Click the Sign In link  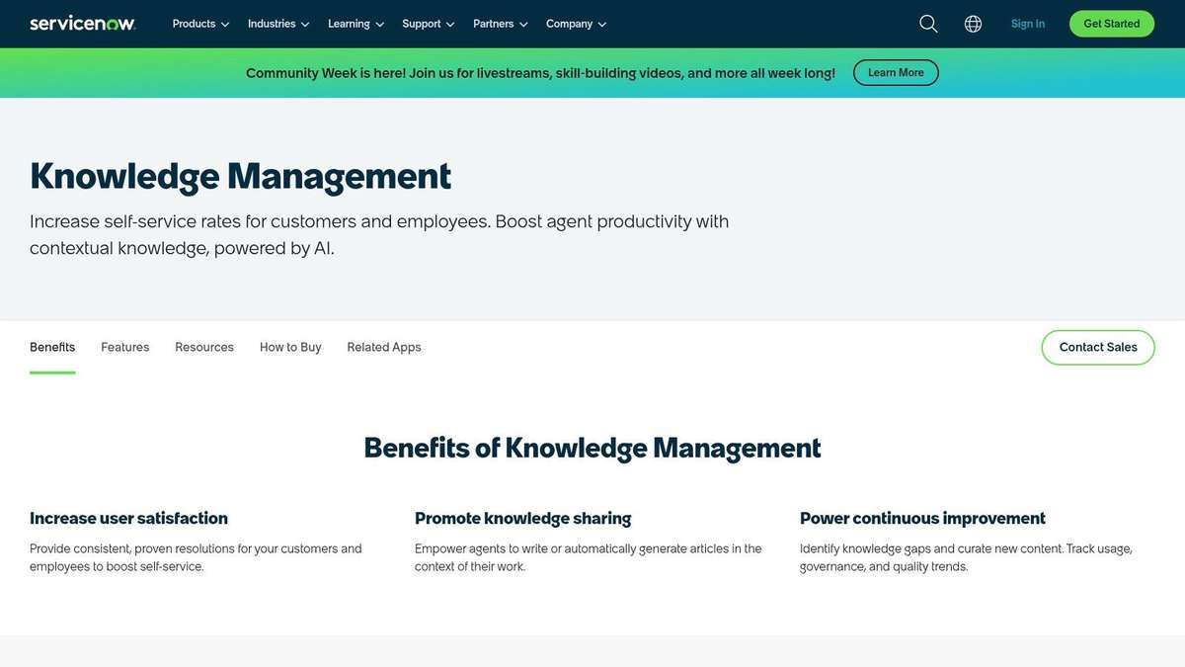[1027, 24]
